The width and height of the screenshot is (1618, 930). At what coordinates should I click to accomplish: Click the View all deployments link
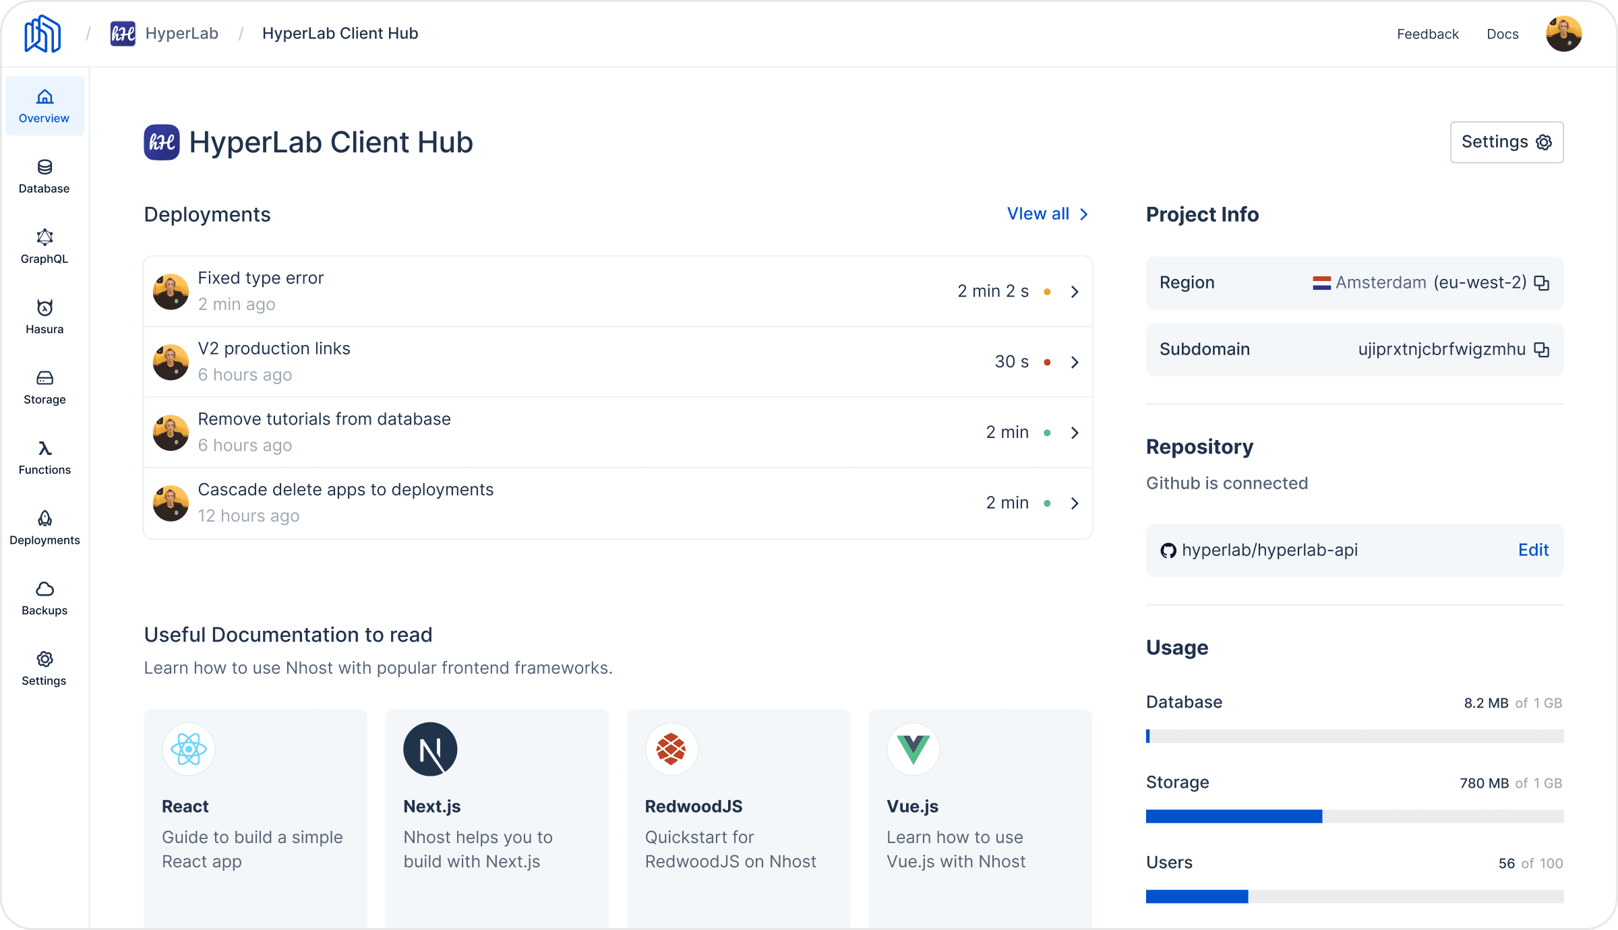tap(1038, 214)
